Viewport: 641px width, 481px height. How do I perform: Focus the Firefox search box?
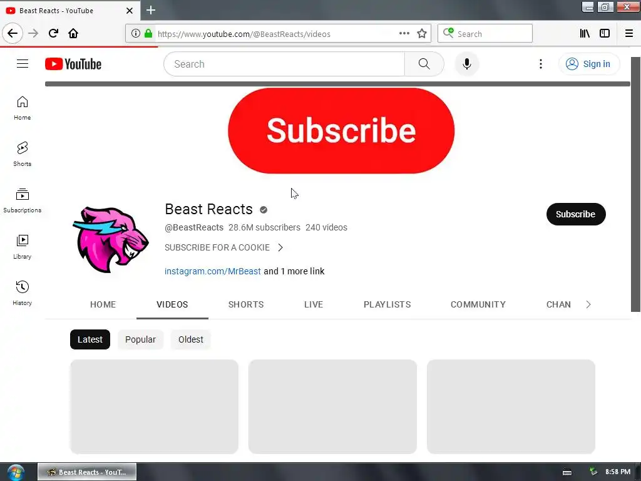click(x=485, y=34)
